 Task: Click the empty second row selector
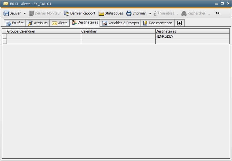(5, 42)
